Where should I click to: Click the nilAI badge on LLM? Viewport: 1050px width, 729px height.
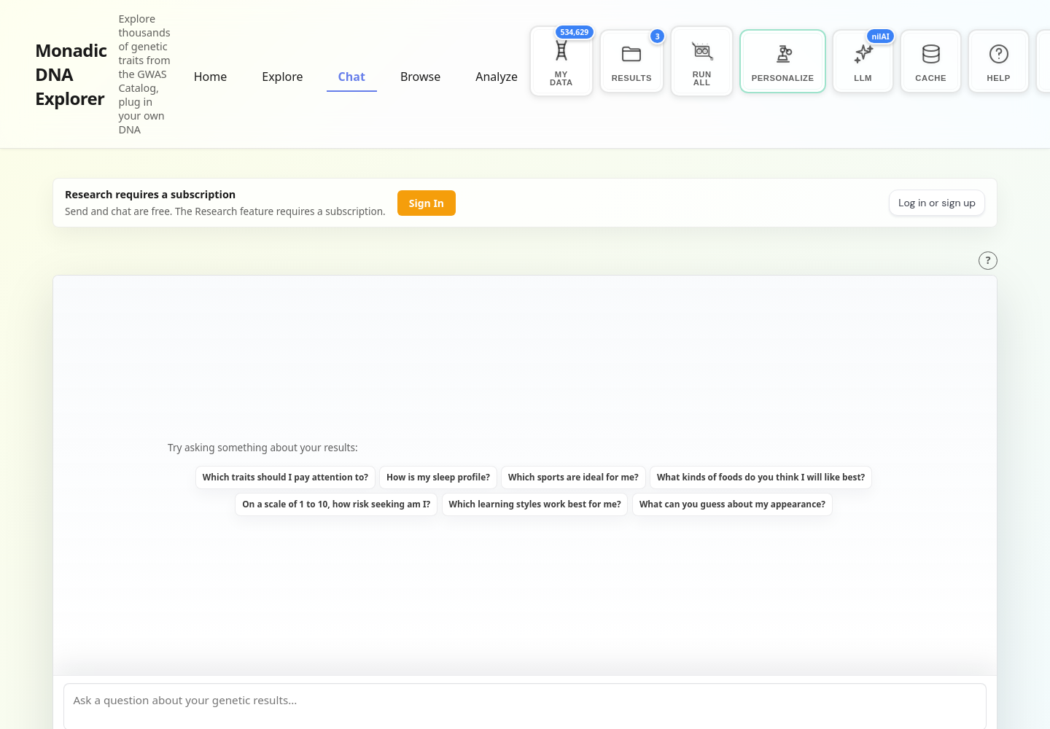(x=880, y=36)
